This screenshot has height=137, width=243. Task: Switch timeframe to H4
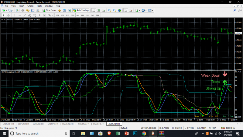pyautogui.click(x=82, y=15)
